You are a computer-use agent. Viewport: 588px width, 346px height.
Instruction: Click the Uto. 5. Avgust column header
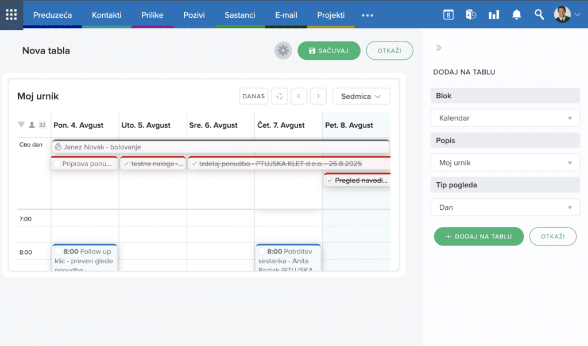(146, 125)
